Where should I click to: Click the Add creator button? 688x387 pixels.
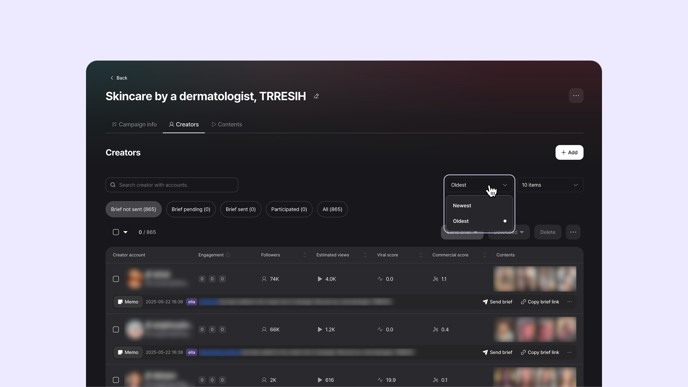[569, 152]
